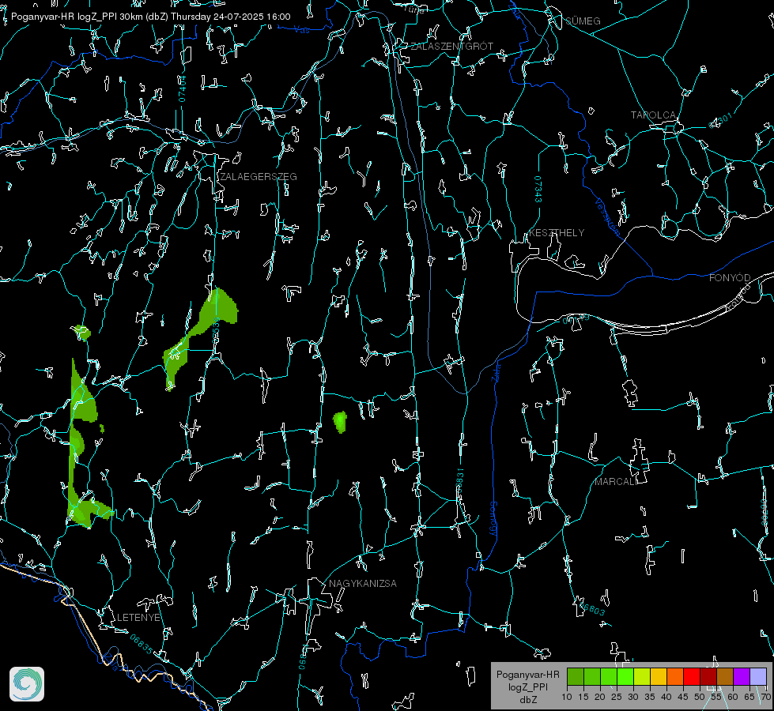Click the small round radar echo north of Nagykanizsa

coord(340,422)
